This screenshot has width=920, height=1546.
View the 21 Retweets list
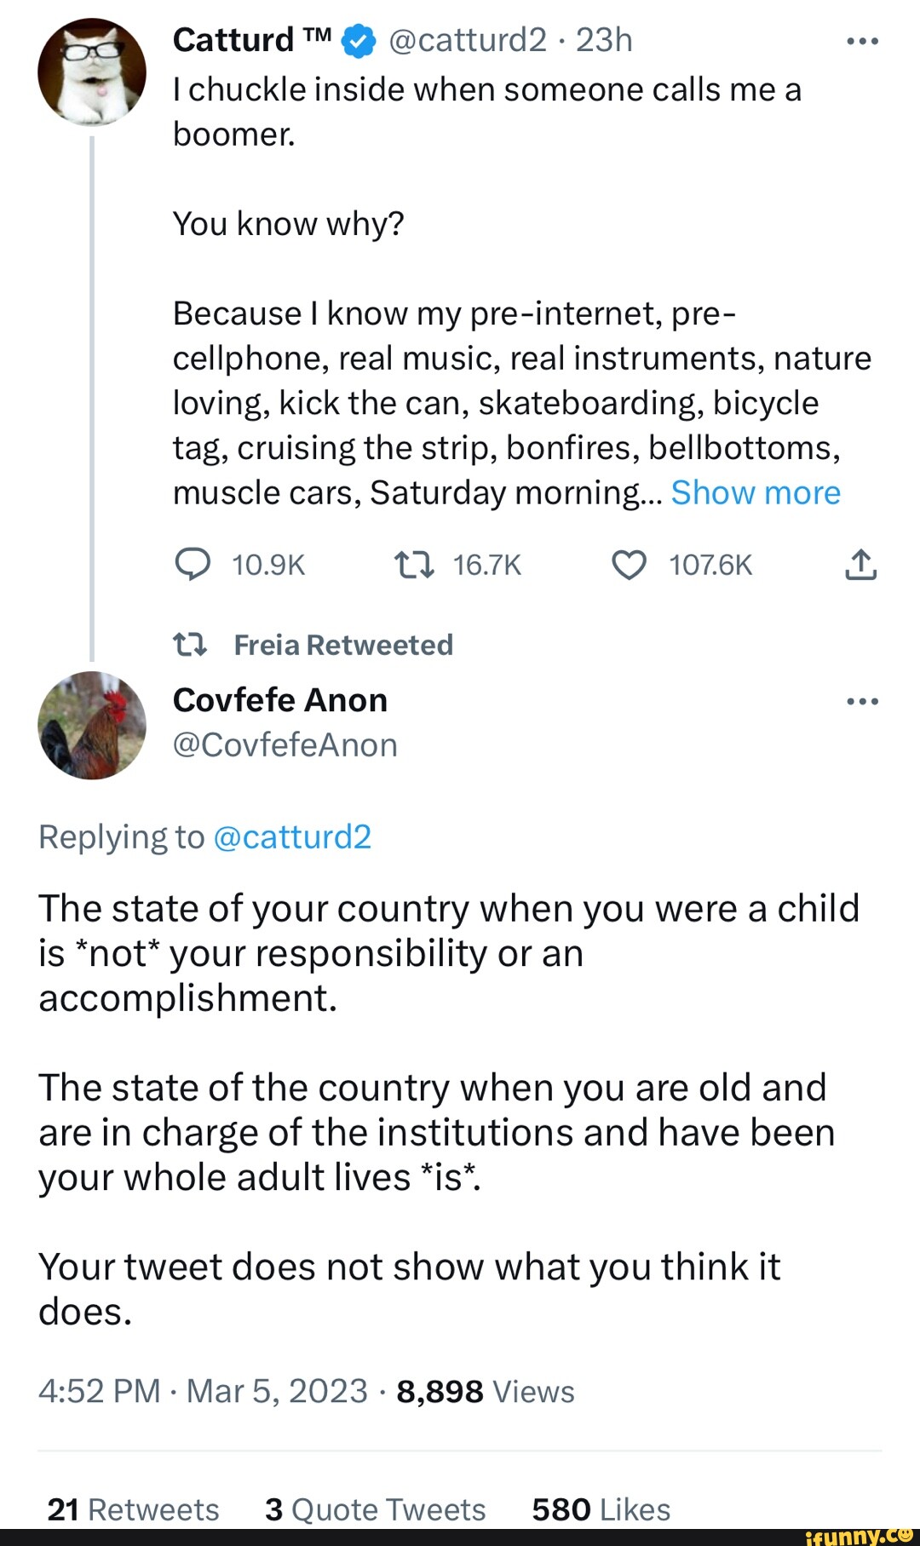(133, 1509)
